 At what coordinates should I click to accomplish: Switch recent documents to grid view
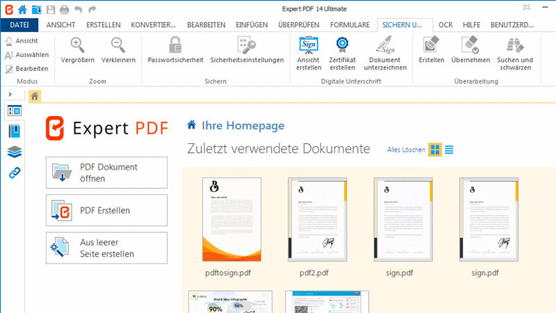tap(435, 150)
